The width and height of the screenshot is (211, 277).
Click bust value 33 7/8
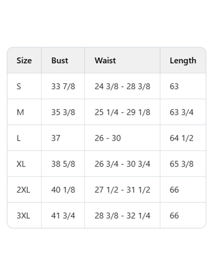click(x=63, y=86)
